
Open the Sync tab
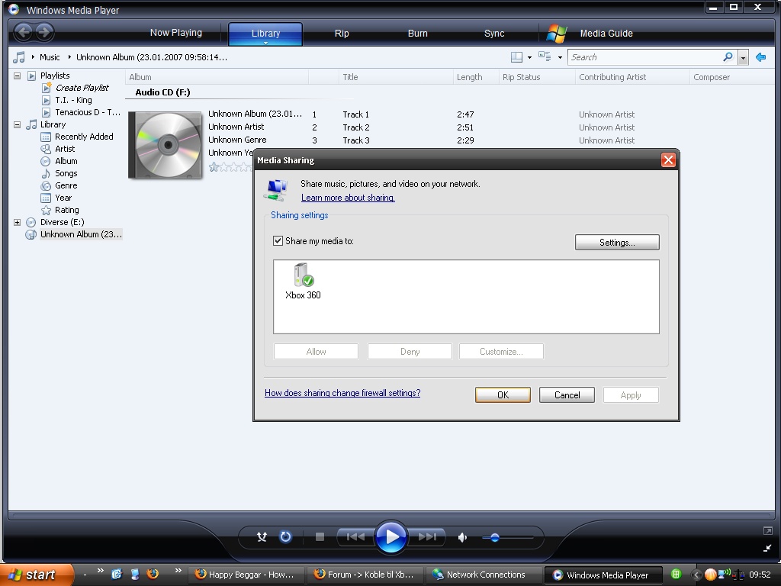click(x=494, y=34)
